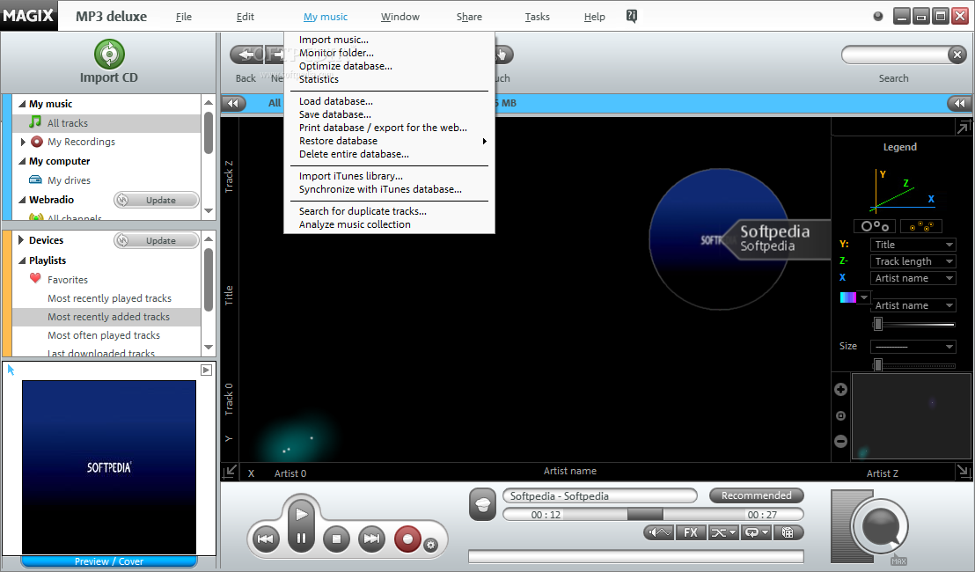The height and width of the screenshot is (572, 975).
Task: Choose Monitor folder... from the menu
Action: 336,53
